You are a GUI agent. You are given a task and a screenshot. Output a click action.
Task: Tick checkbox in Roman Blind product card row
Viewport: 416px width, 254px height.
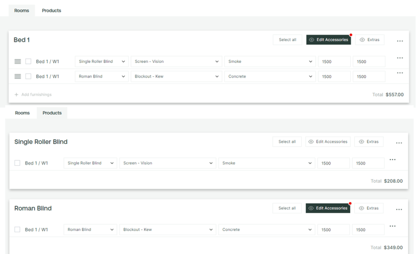(18, 229)
